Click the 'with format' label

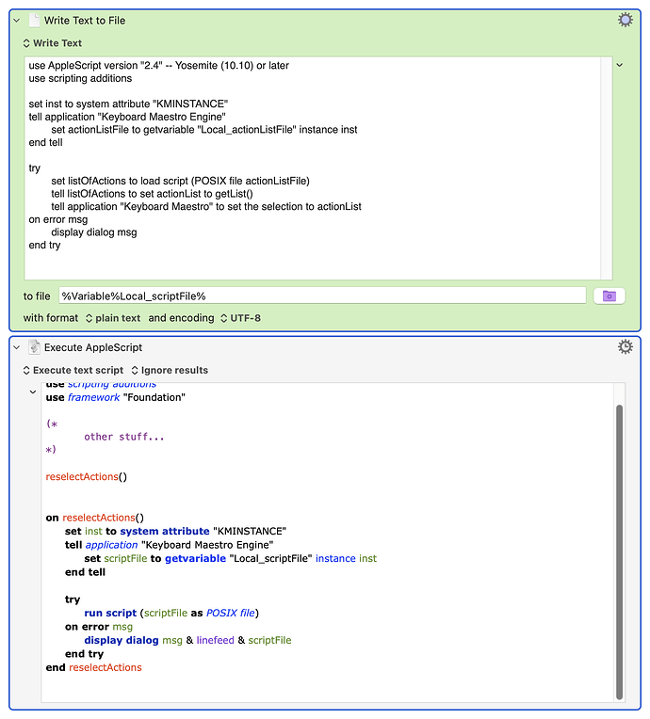coord(51,318)
